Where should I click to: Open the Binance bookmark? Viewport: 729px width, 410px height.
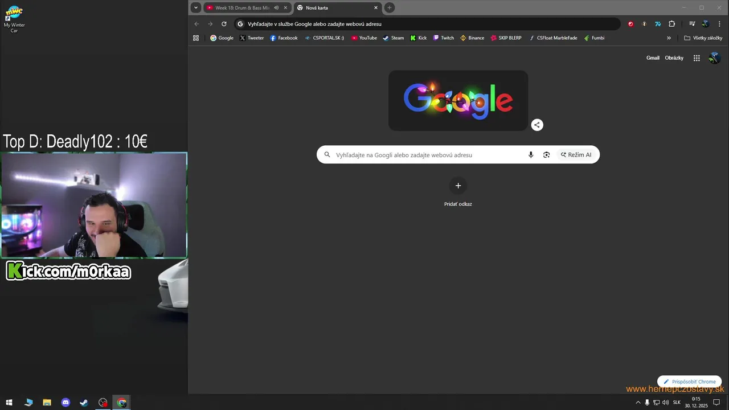tap(472, 38)
